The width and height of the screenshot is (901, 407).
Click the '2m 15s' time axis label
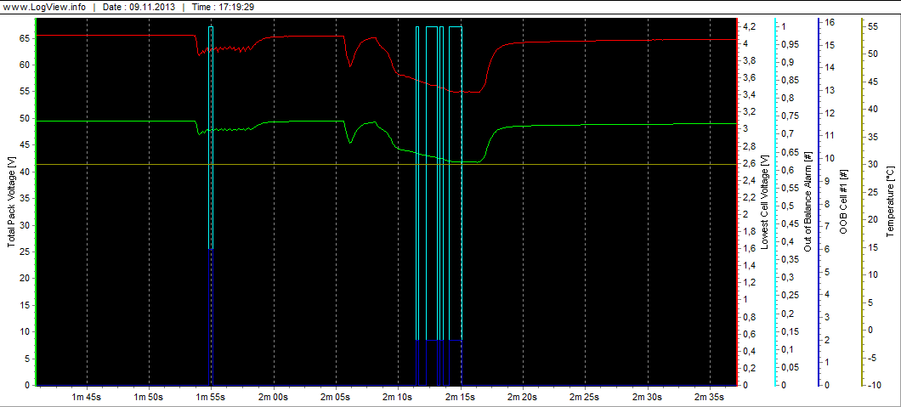click(x=461, y=397)
